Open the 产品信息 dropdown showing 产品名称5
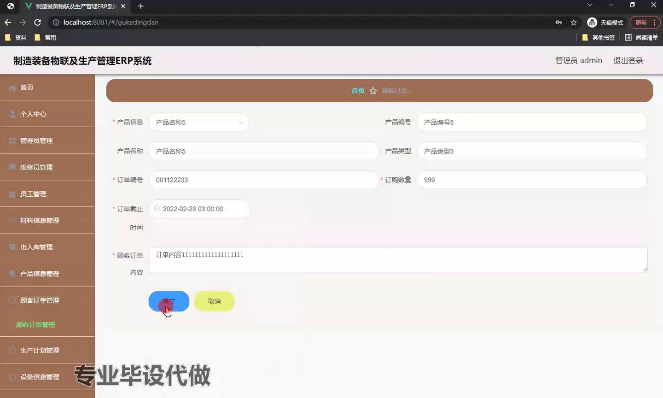The image size is (663, 398). (199, 123)
